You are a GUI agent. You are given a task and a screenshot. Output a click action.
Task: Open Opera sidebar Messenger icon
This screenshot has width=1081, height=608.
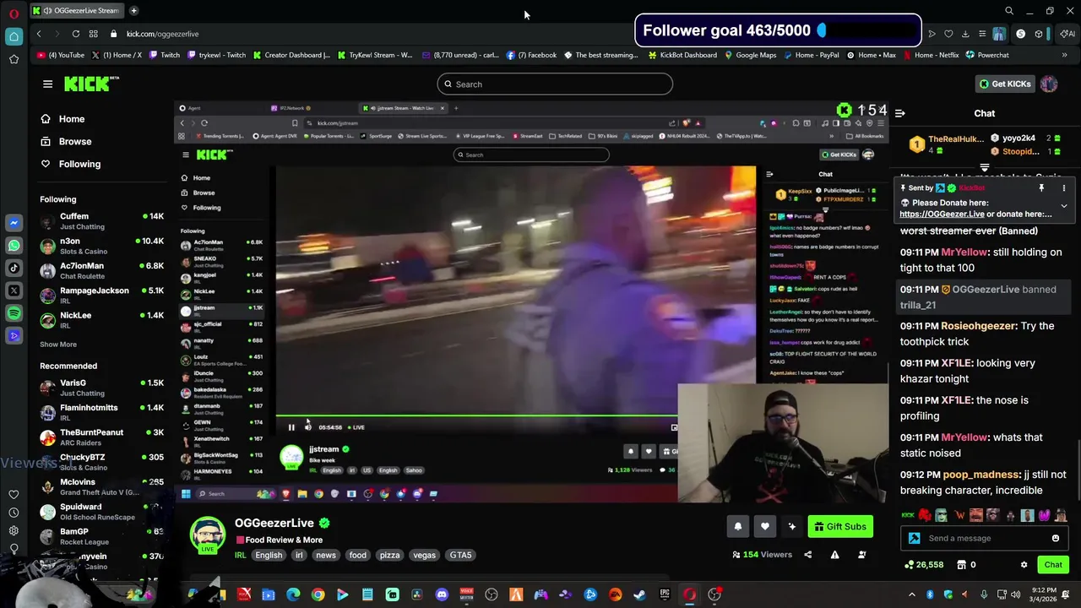pyautogui.click(x=14, y=223)
